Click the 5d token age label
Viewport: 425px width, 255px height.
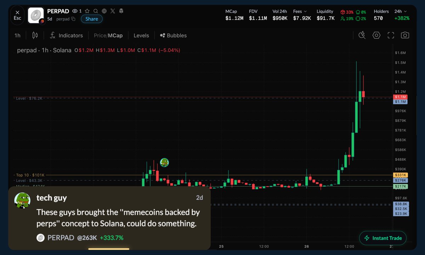(x=50, y=19)
